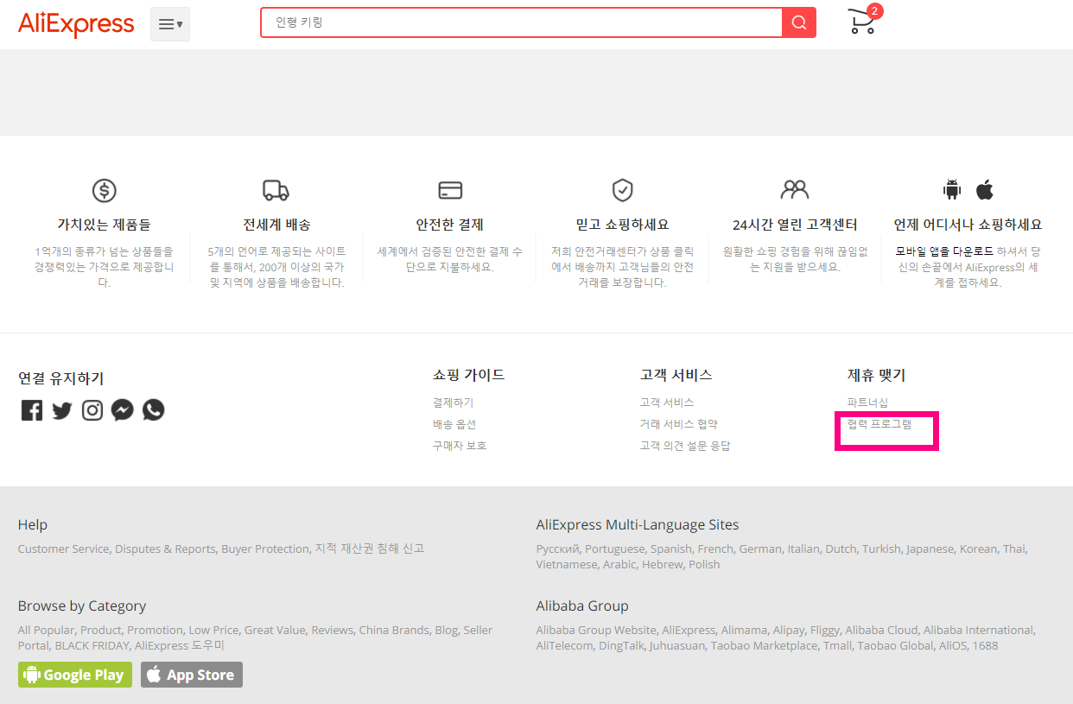Open the 협력 프로그램 link
This screenshot has width=1073, height=704.
point(879,424)
